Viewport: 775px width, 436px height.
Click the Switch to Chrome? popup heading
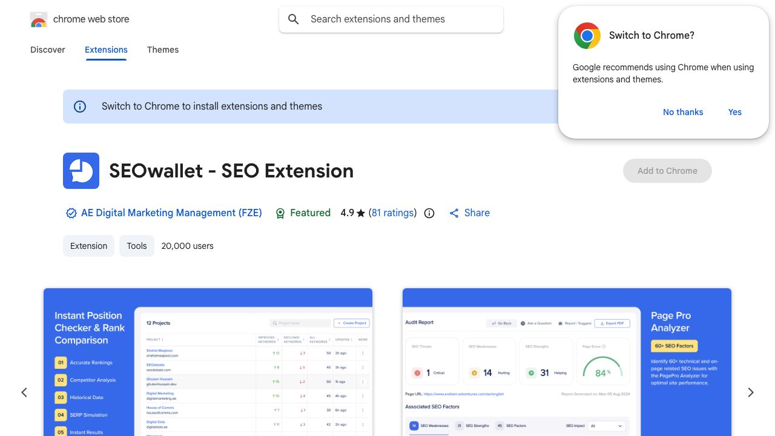coord(651,36)
